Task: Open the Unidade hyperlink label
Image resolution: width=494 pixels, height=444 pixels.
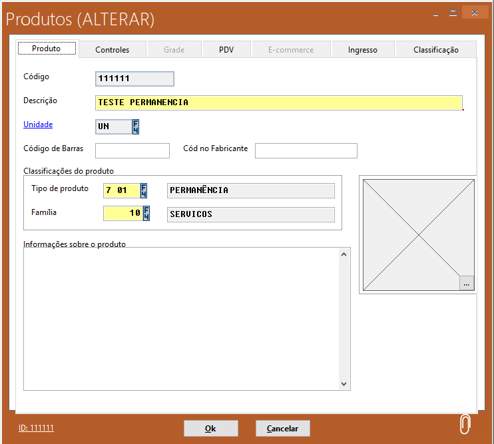Action: 38,124
